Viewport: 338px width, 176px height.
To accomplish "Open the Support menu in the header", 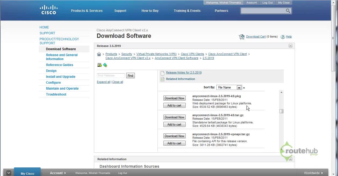I will tap(120, 11).
